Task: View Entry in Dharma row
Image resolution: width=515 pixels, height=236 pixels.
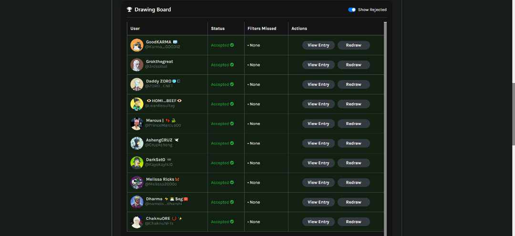Action: click(x=318, y=202)
